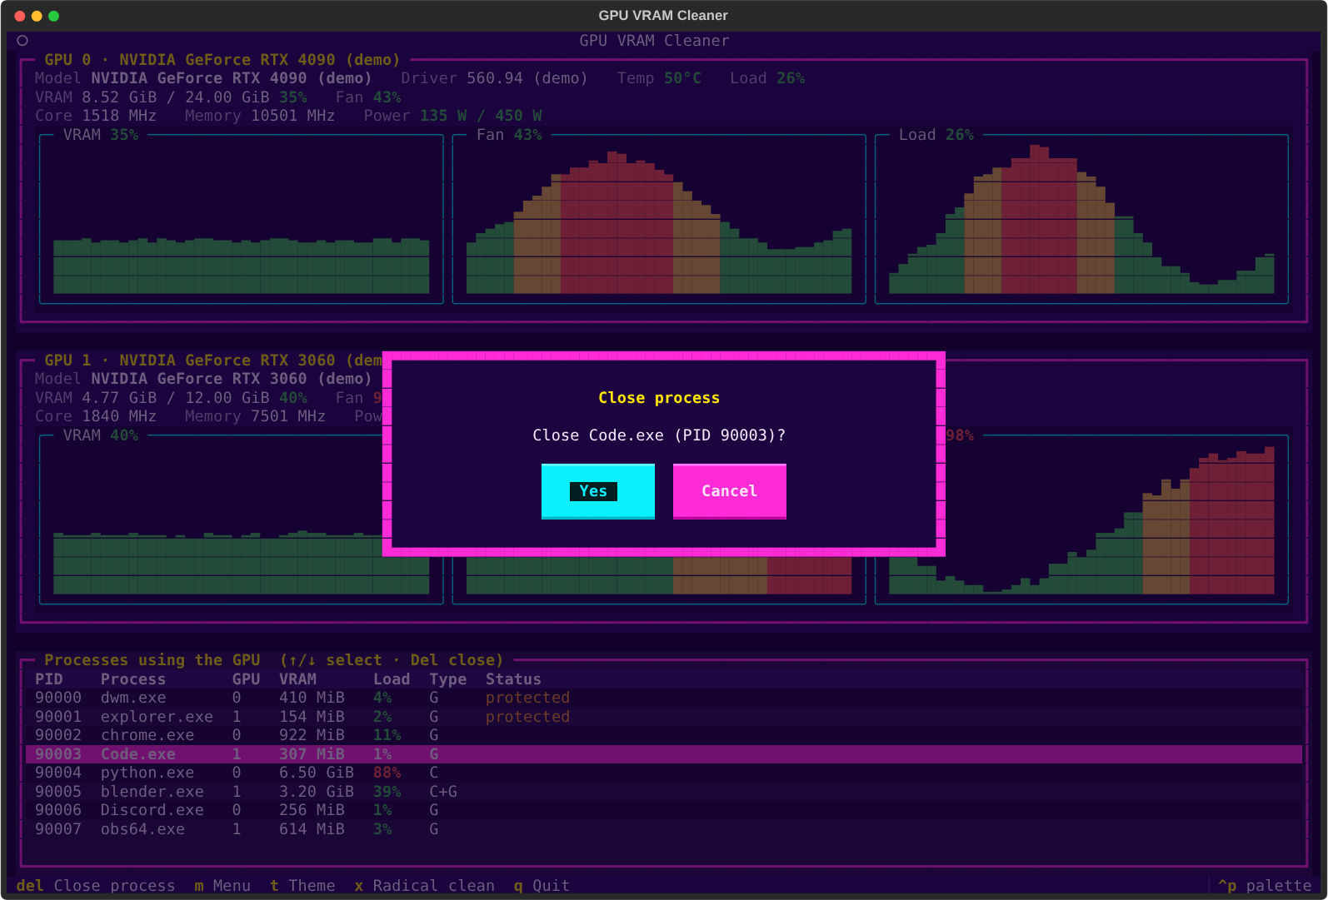Click the Temp 50°C reading
The height and width of the screenshot is (900, 1328).
click(x=659, y=78)
